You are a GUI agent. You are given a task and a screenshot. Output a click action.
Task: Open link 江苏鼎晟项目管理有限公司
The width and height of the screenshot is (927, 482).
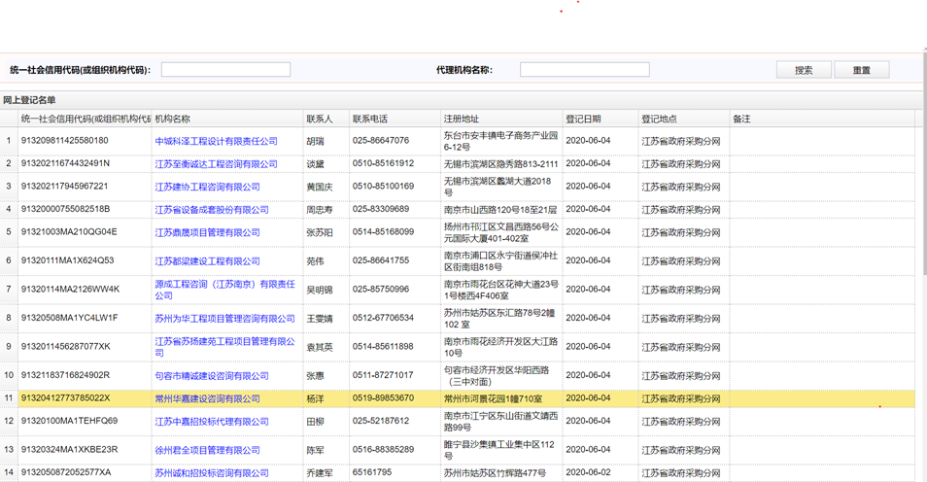(x=208, y=232)
